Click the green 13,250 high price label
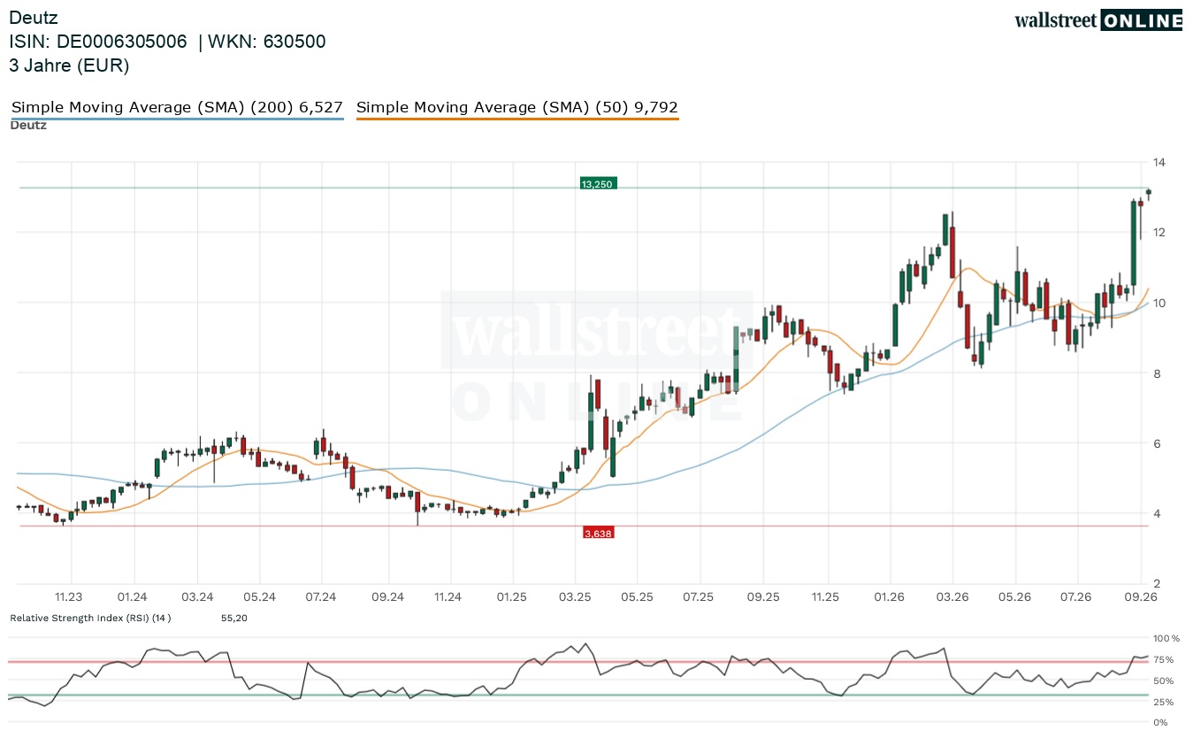Viewport: 1193px width, 746px height. coord(598,184)
